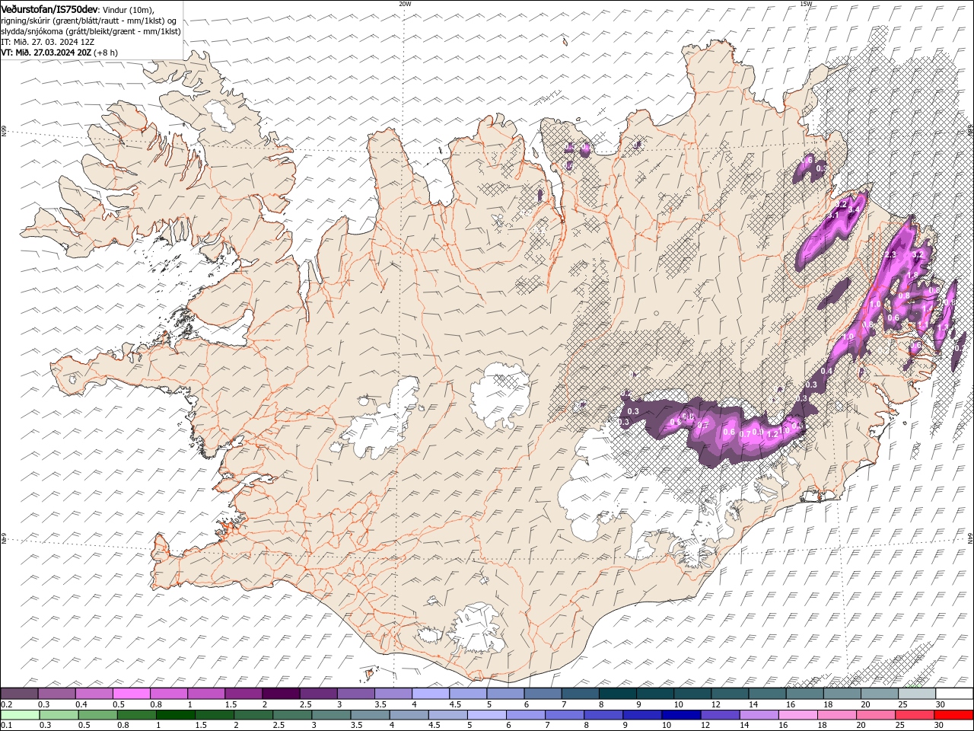
Task: Click the 'Veðurstofan/IS750dev' title text
Action: point(49,8)
